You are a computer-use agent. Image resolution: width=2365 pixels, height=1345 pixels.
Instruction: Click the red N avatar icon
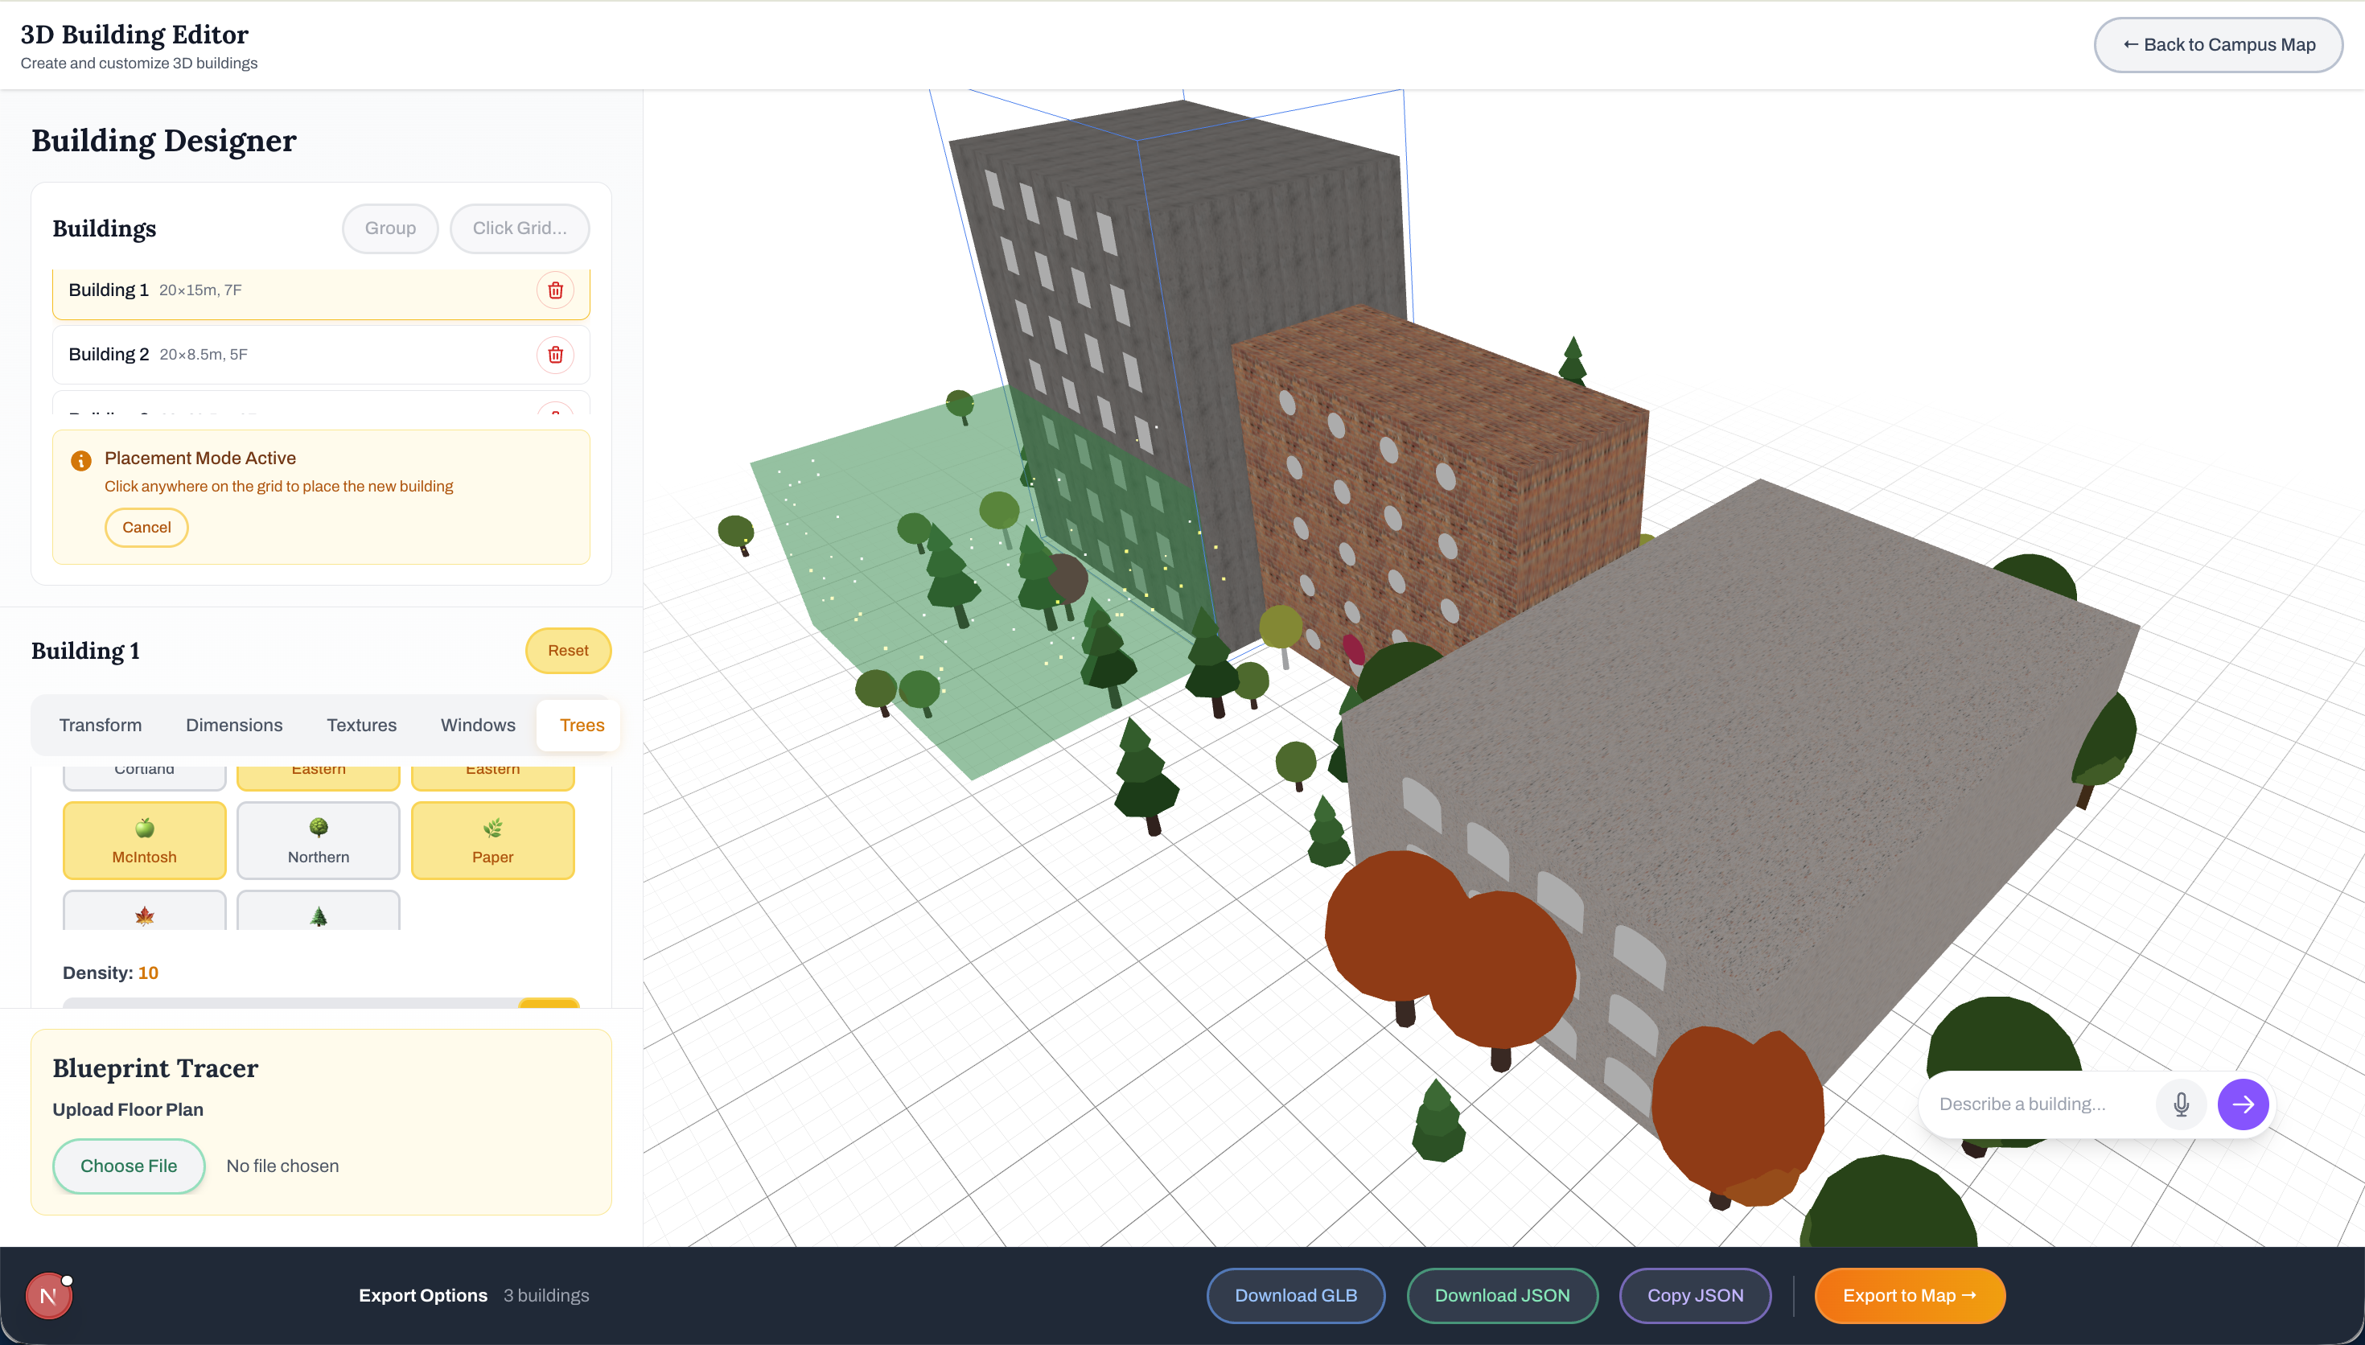48,1295
